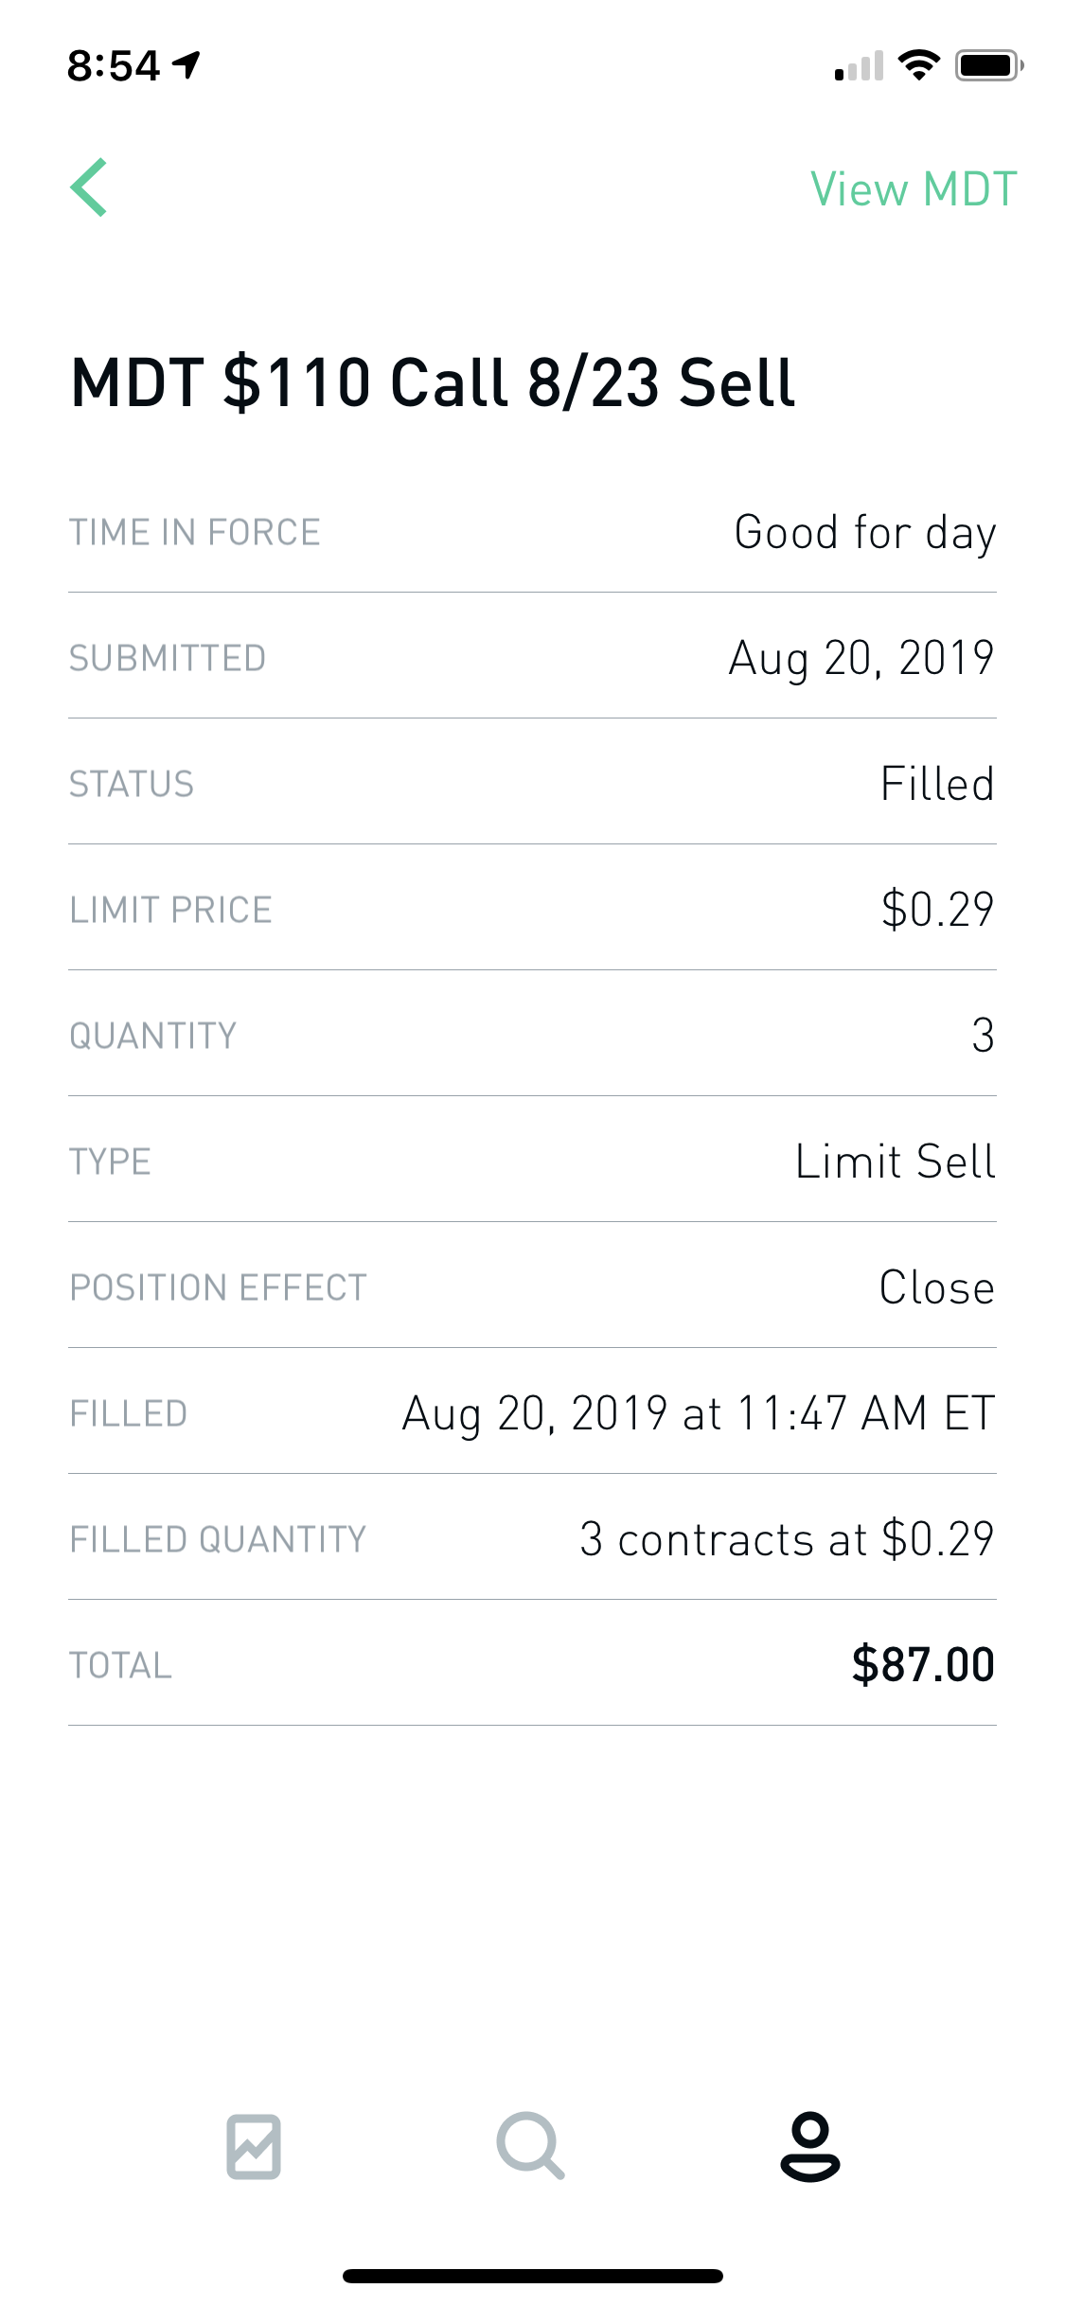Tap the MDT $110 Call order title
The image size is (1065, 2306).
click(433, 383)
